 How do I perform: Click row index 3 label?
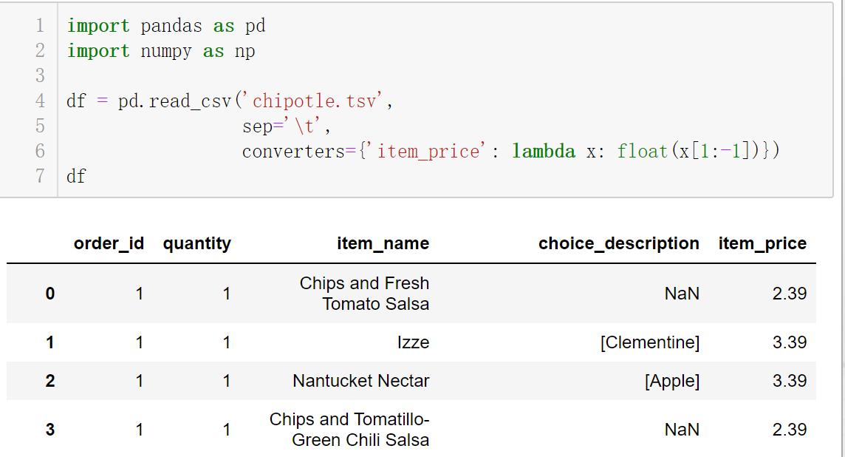pos(49,430)
